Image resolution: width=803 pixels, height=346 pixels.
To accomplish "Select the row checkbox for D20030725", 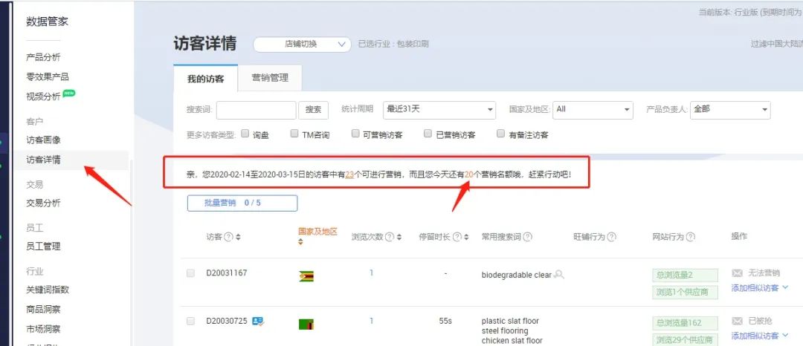I will click(x=190, y=321).
